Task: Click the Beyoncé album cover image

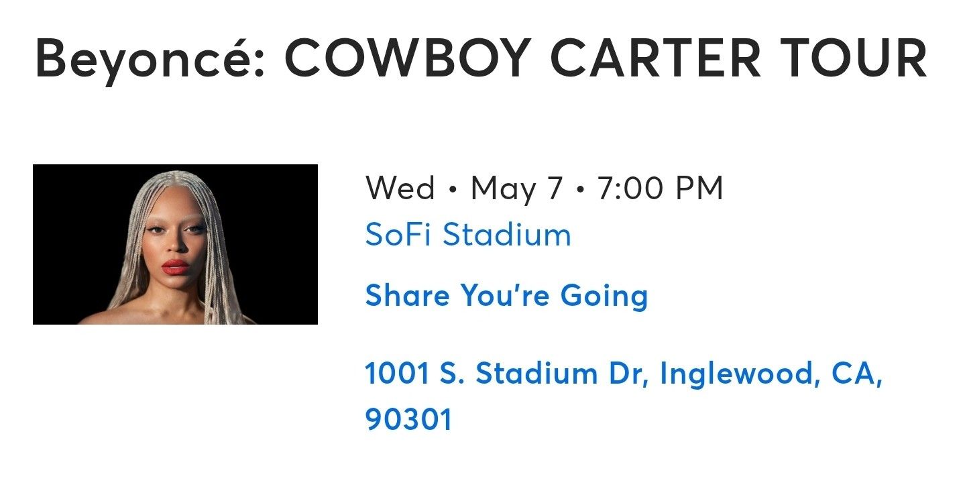Action: [176, 243]
